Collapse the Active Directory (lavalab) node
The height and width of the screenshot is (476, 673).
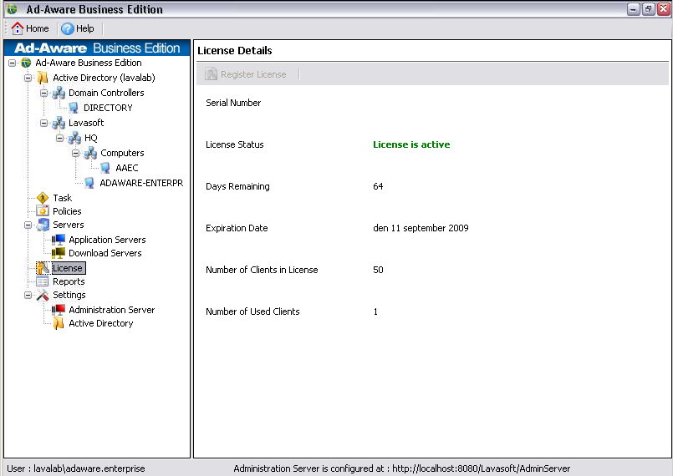click(28, 78)
